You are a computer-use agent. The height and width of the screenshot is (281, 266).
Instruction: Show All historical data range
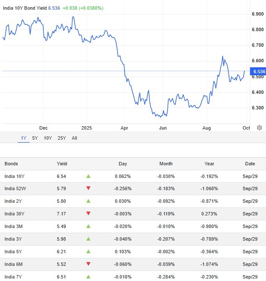tap(74, 138)
